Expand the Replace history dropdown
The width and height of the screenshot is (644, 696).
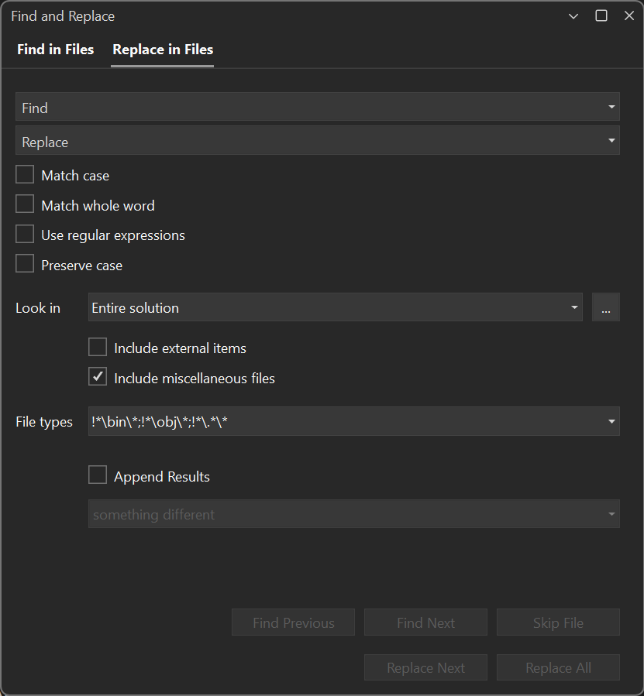pos(611,140)
